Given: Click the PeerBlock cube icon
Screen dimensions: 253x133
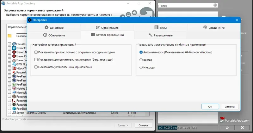Looking at the screenshot, I should pos(14,108).
